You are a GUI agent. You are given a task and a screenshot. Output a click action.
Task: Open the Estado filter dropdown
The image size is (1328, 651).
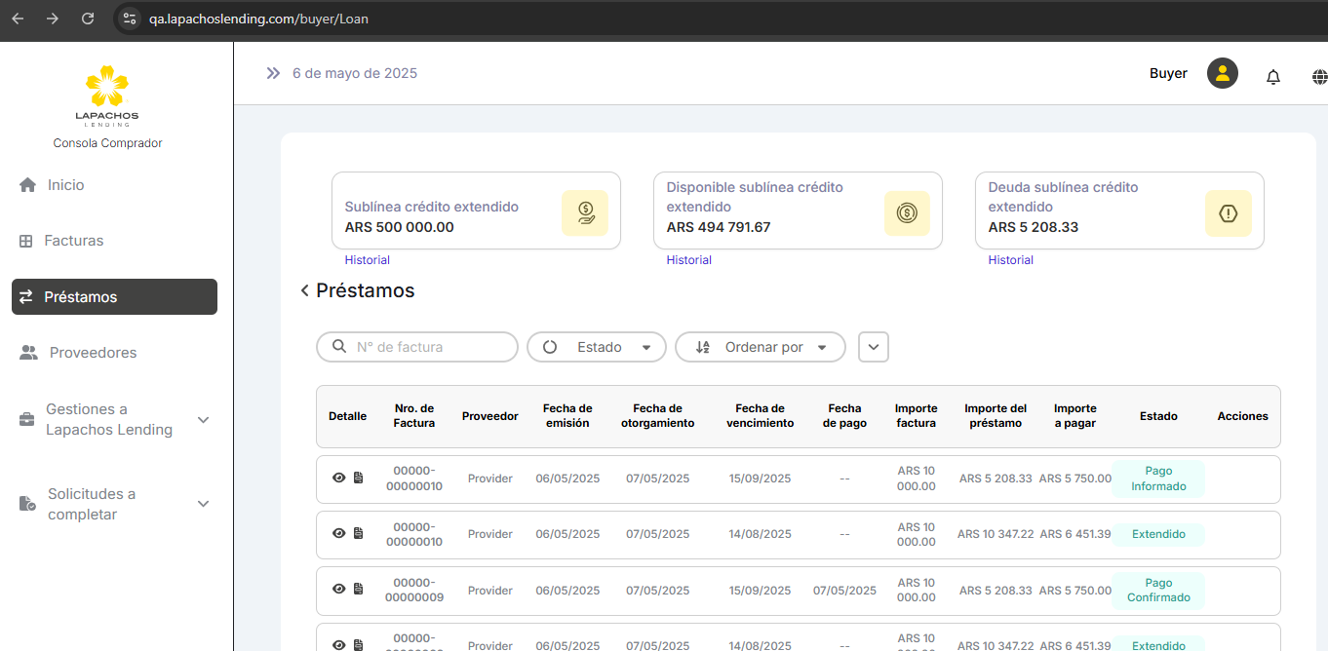pyautogui.click(x=597, y=347)
